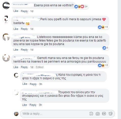Open the '3h' timestamp on 'Καλα του εγραψες'
121x119 pixels.
pyautogui.click(x=41, y=84)
